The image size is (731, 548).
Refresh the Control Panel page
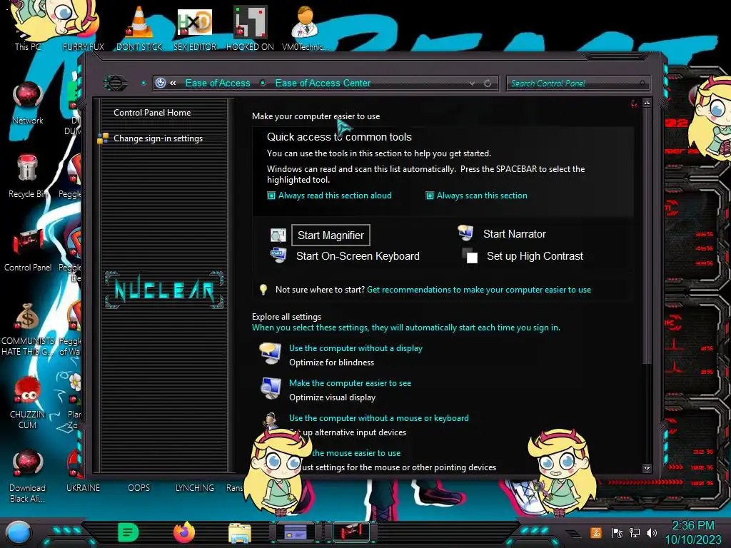coord(488,83)
